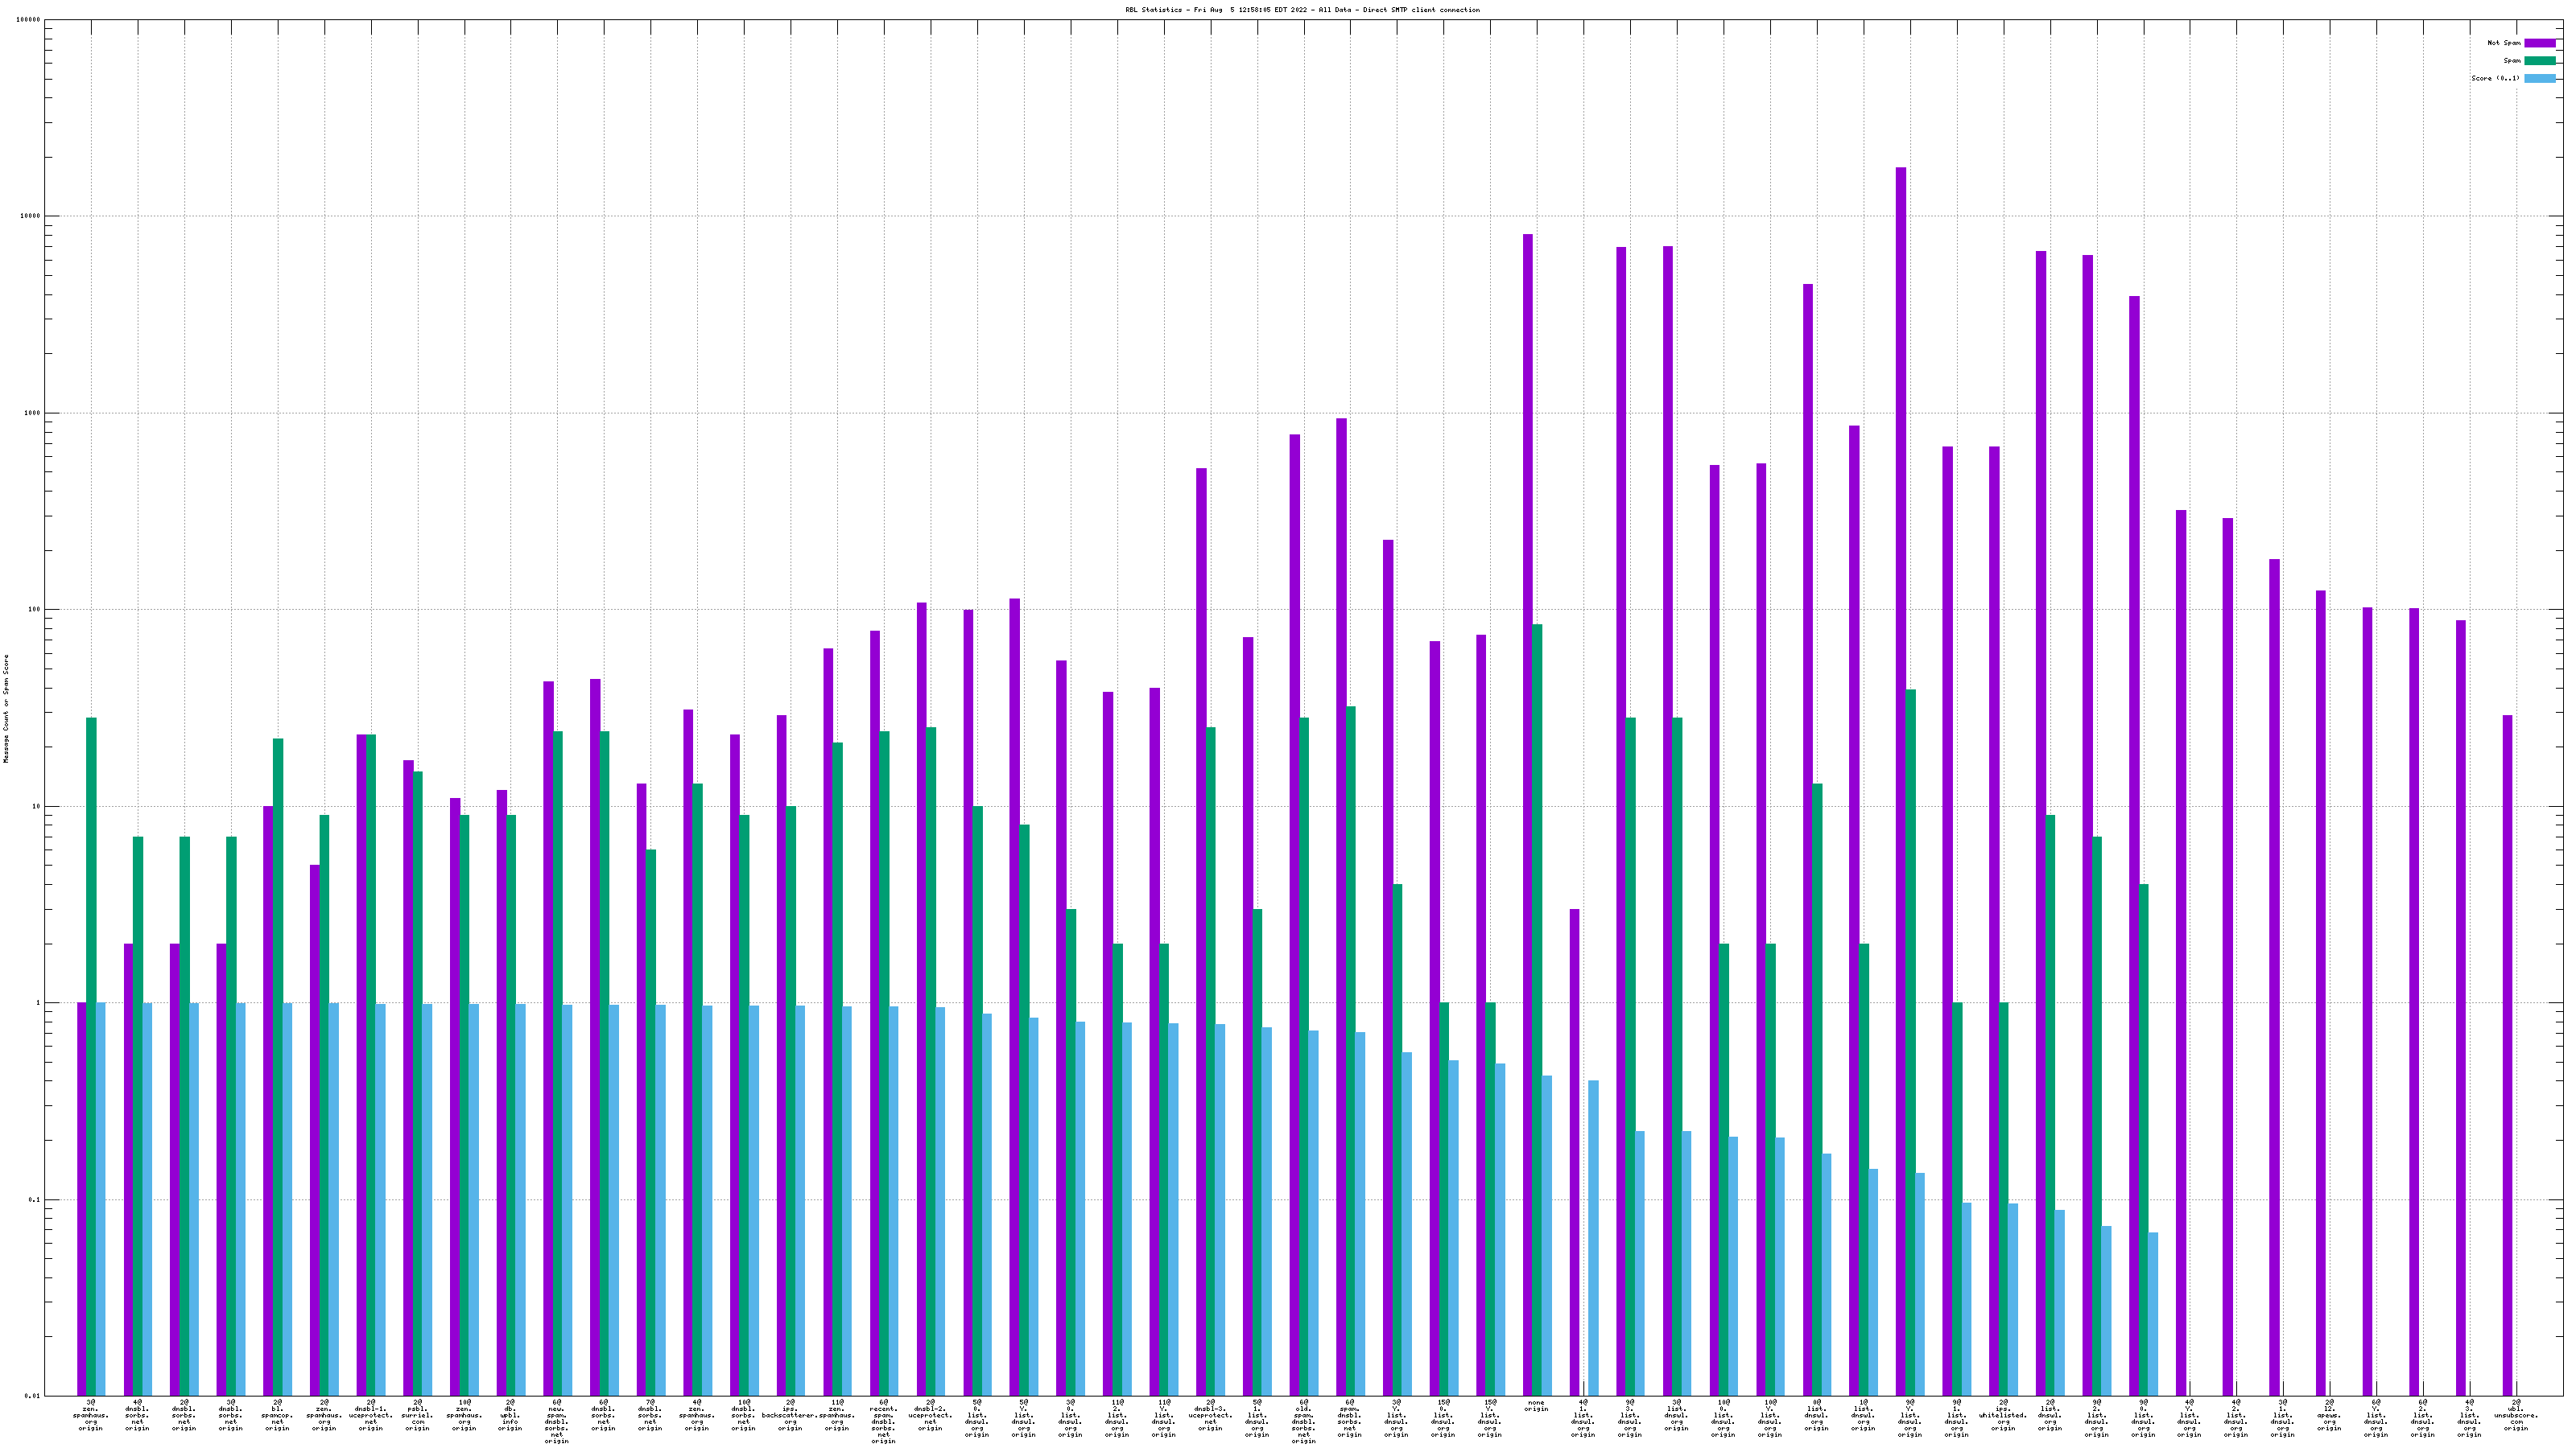
Task: Click the 'ips.backscatterer.org' x-axis label
Action: [x=790, y=1415]
